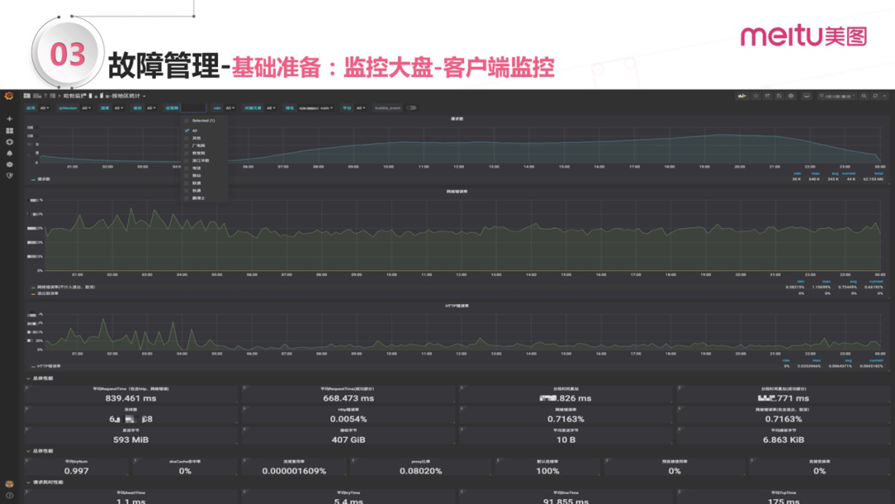The width and height of the screenshot is (895, 504).
Task: Click info corner of 593 MiB panel
Action: click(x=27, y=429)
